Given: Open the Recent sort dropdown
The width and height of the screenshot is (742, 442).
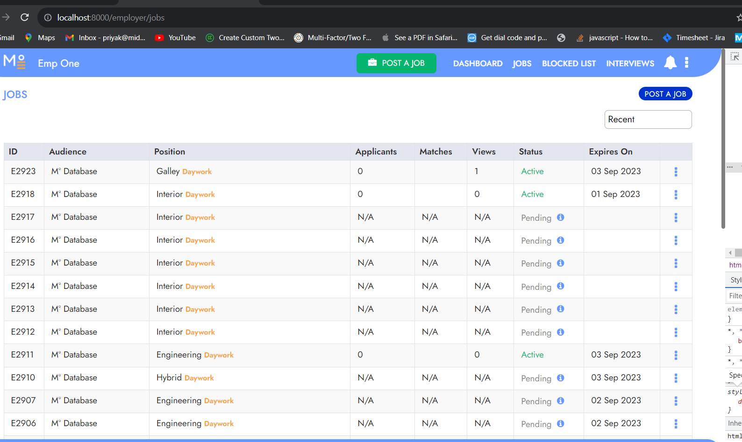Looking at the screenshot, I should tap(648, 119).
